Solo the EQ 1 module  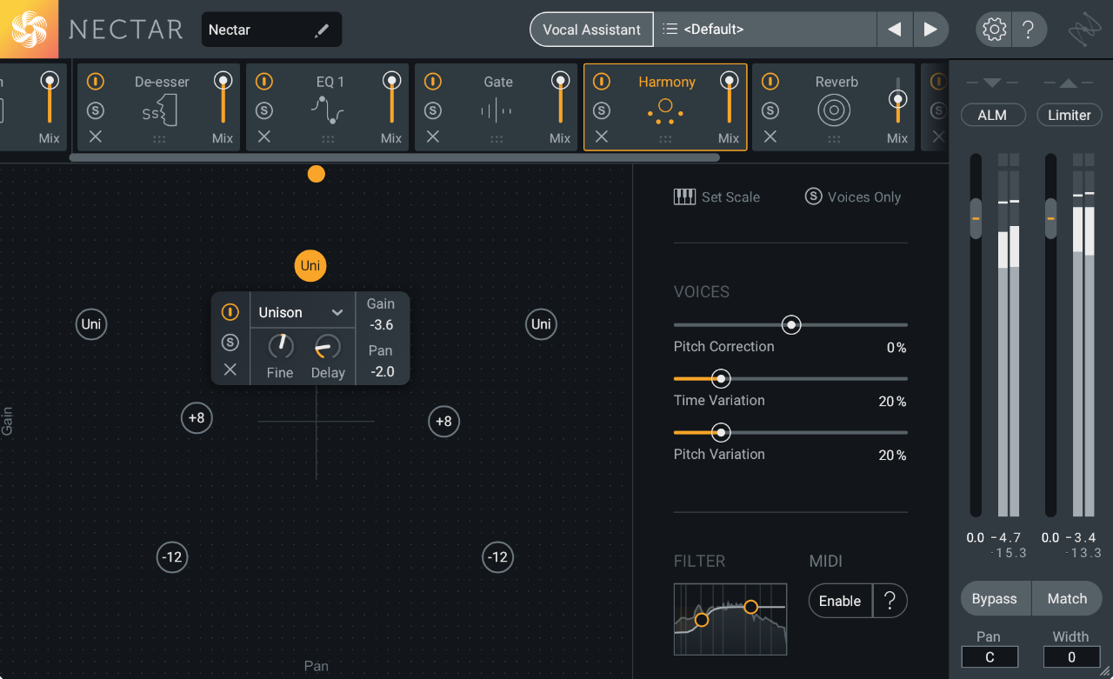click(264, 110)
